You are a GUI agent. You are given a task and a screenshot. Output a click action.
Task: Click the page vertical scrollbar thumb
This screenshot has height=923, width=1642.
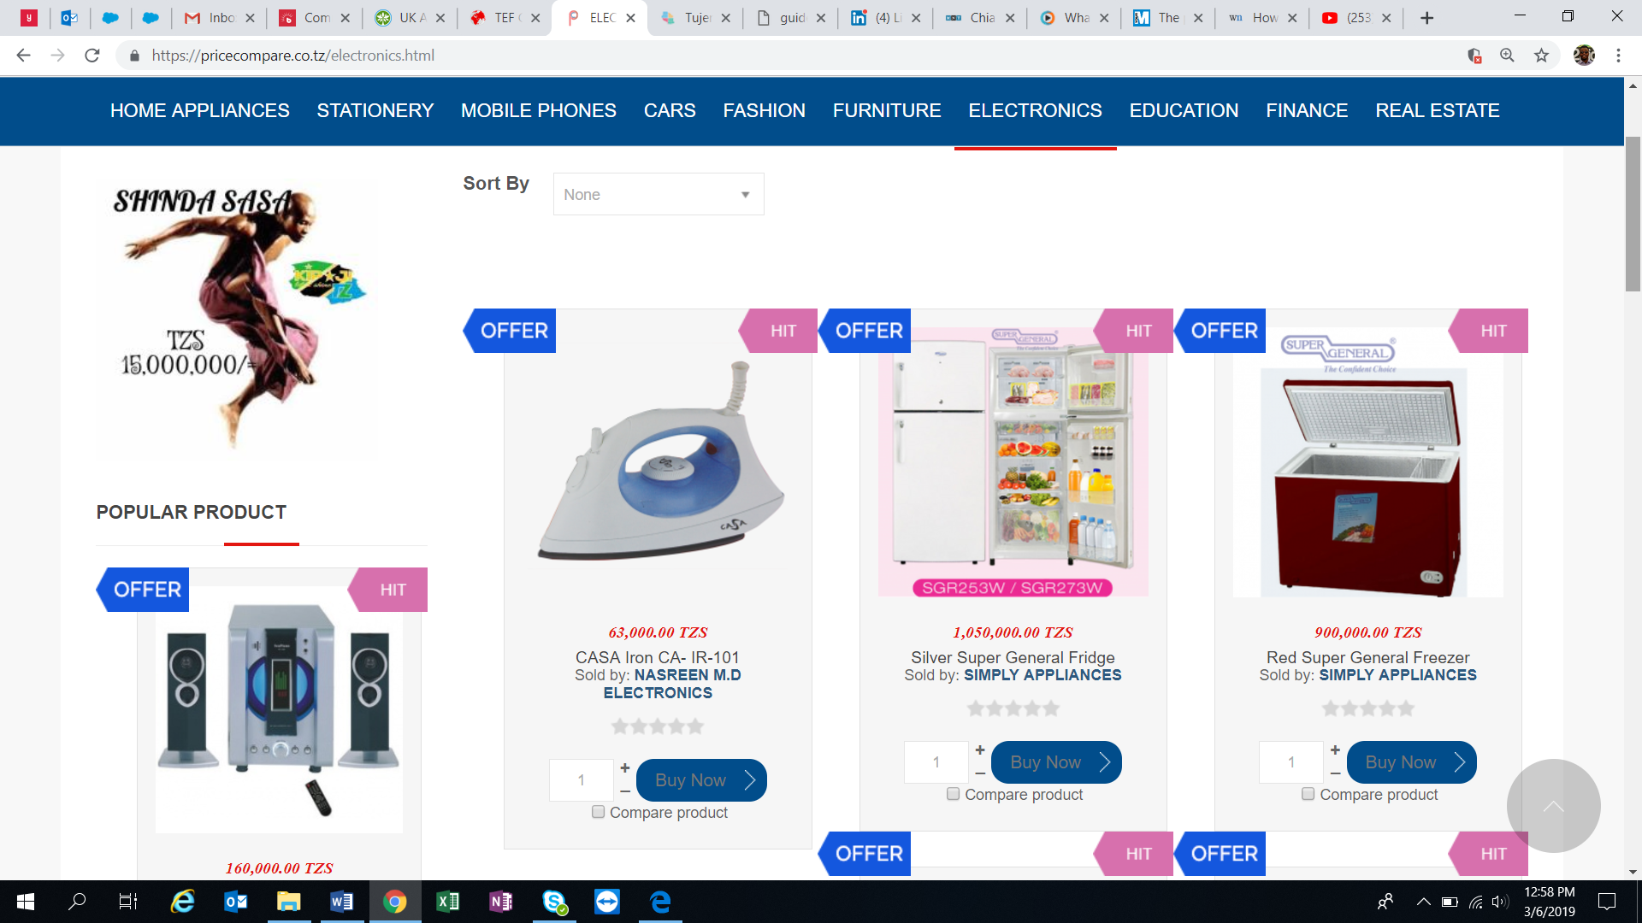coord(1633,214)
